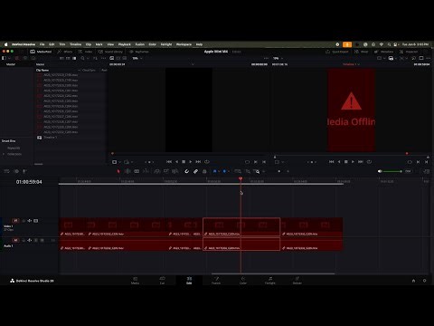Open the macOS Spotlight search icon
Viewport: 434px width, 326px height.
(x=389, y=44)
